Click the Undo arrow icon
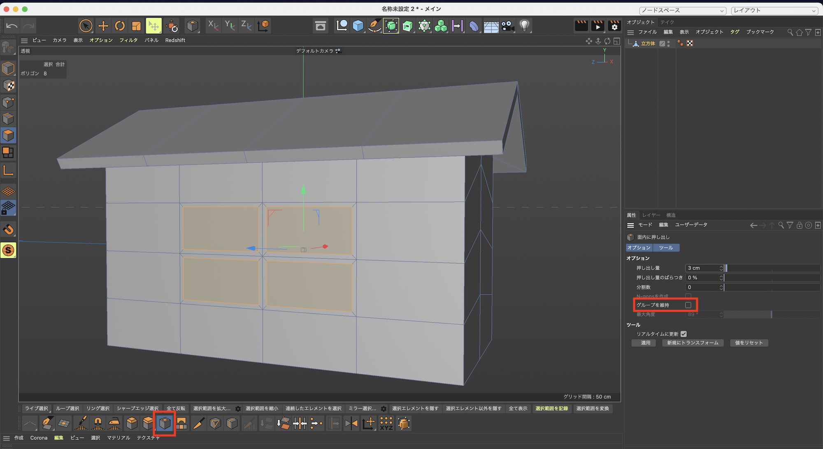Viewport: 823px width, 449px height. pos(12,26)
